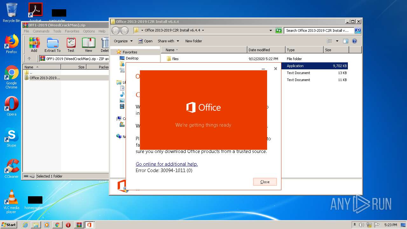This screenshot has width=407, height=229.
Task: Click WinRAR's up-one-level arrow icon
Action: 29,59
